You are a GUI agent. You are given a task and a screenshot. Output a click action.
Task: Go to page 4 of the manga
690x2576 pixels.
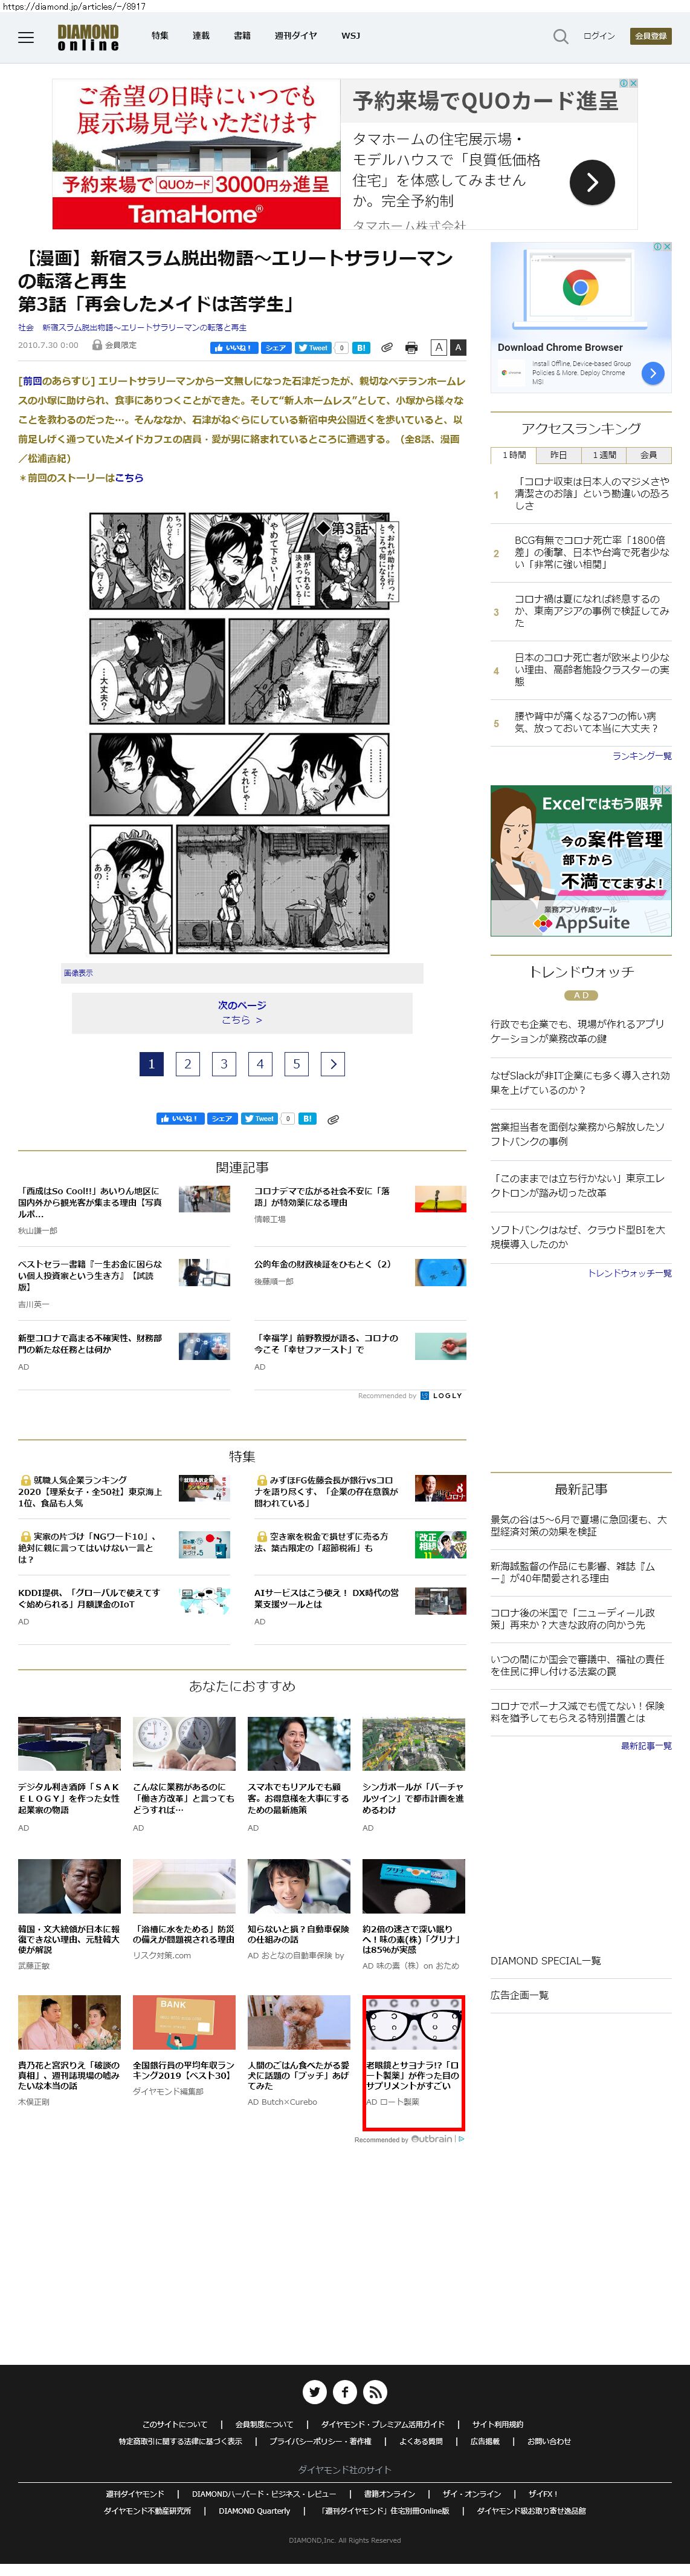pyautogui.click(x=260, y=1064)
